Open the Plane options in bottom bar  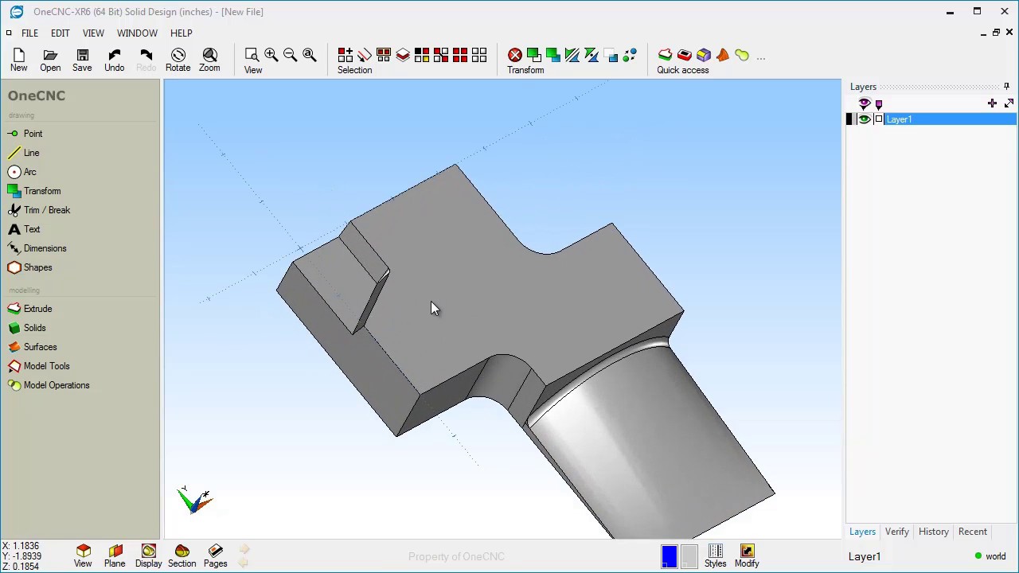click(x=115, y=556)
